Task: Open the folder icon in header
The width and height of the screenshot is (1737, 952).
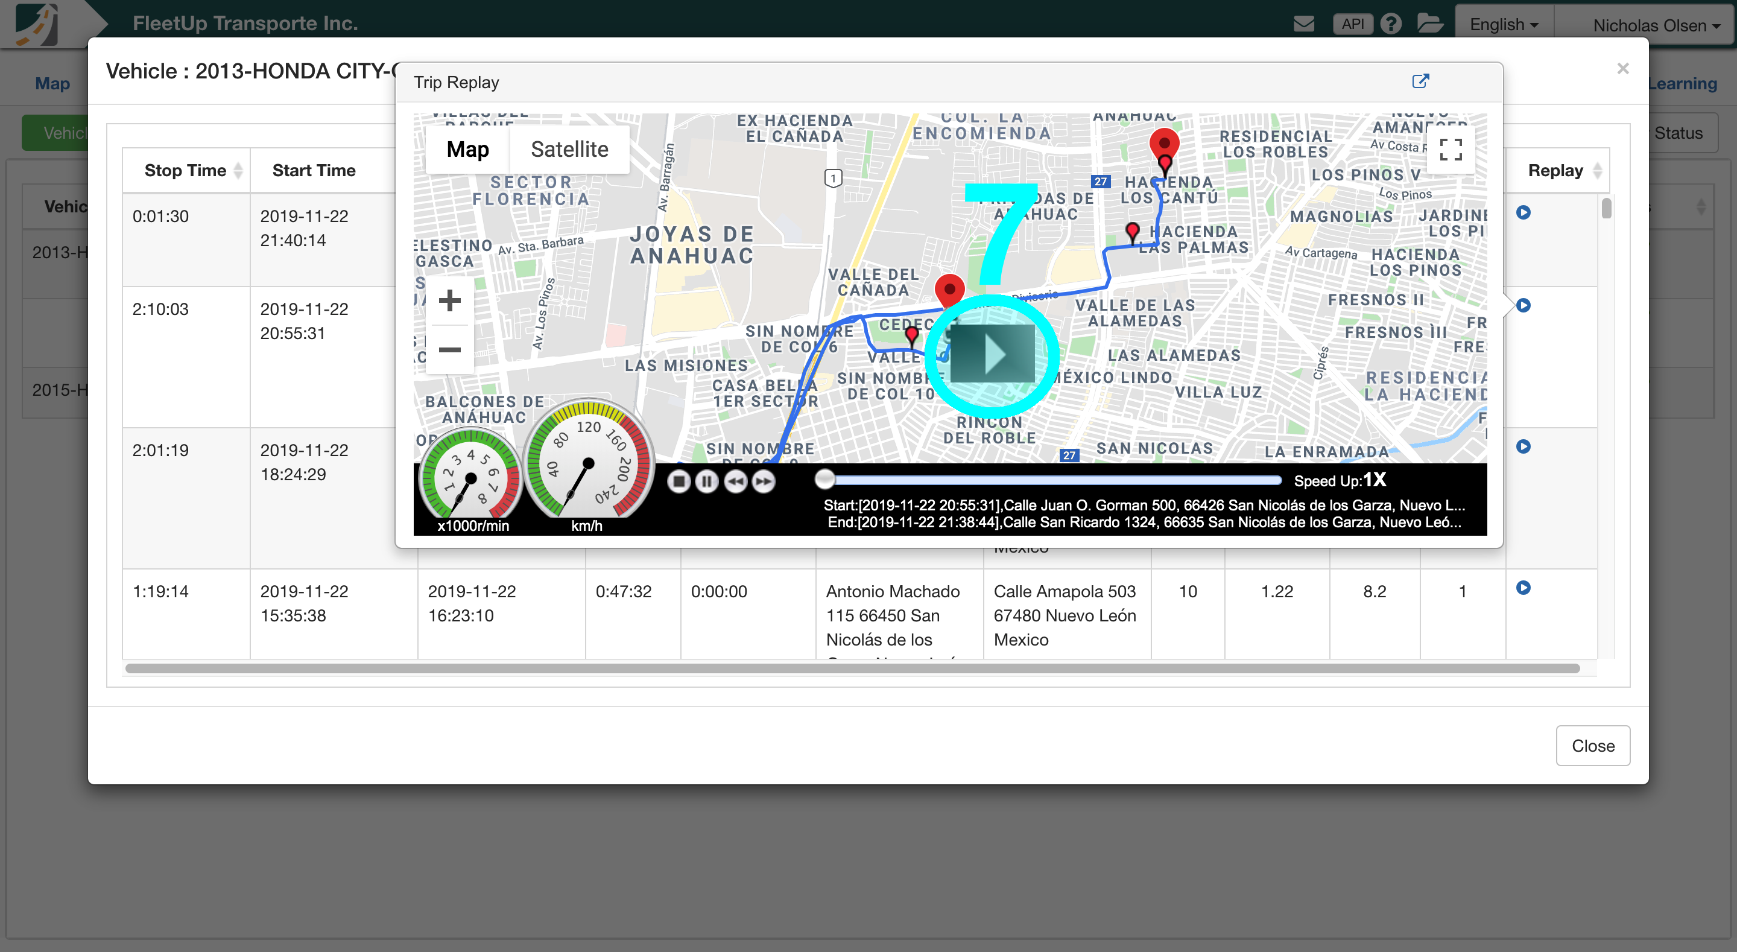Action: 1429,24
